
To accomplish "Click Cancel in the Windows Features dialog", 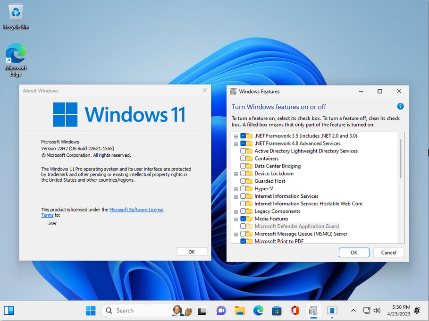I will click(x=388, y=253).
